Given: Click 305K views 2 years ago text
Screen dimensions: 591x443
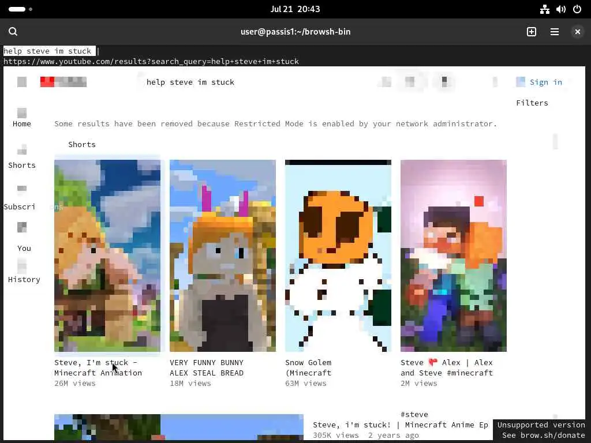Looking at the screenshot, I should click(365, 435).
